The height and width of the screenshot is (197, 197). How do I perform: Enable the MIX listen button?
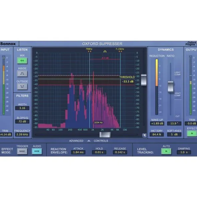(x=22, y=61)
